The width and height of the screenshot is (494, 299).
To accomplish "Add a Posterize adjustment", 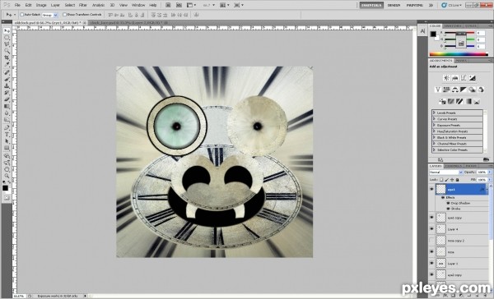I will (451, 101).
